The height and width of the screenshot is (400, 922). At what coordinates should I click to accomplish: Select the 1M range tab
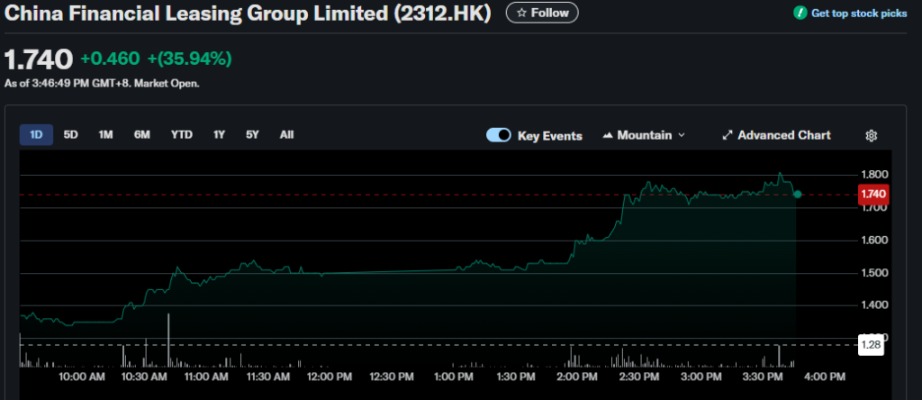[105, 135]
